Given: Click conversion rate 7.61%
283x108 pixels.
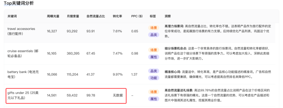Looking at the screenshot, I should tap(117, 31).
